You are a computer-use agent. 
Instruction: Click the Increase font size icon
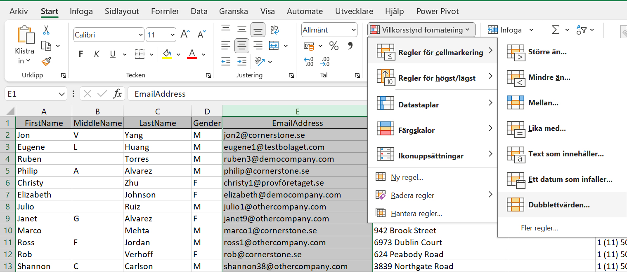(185, 35)
